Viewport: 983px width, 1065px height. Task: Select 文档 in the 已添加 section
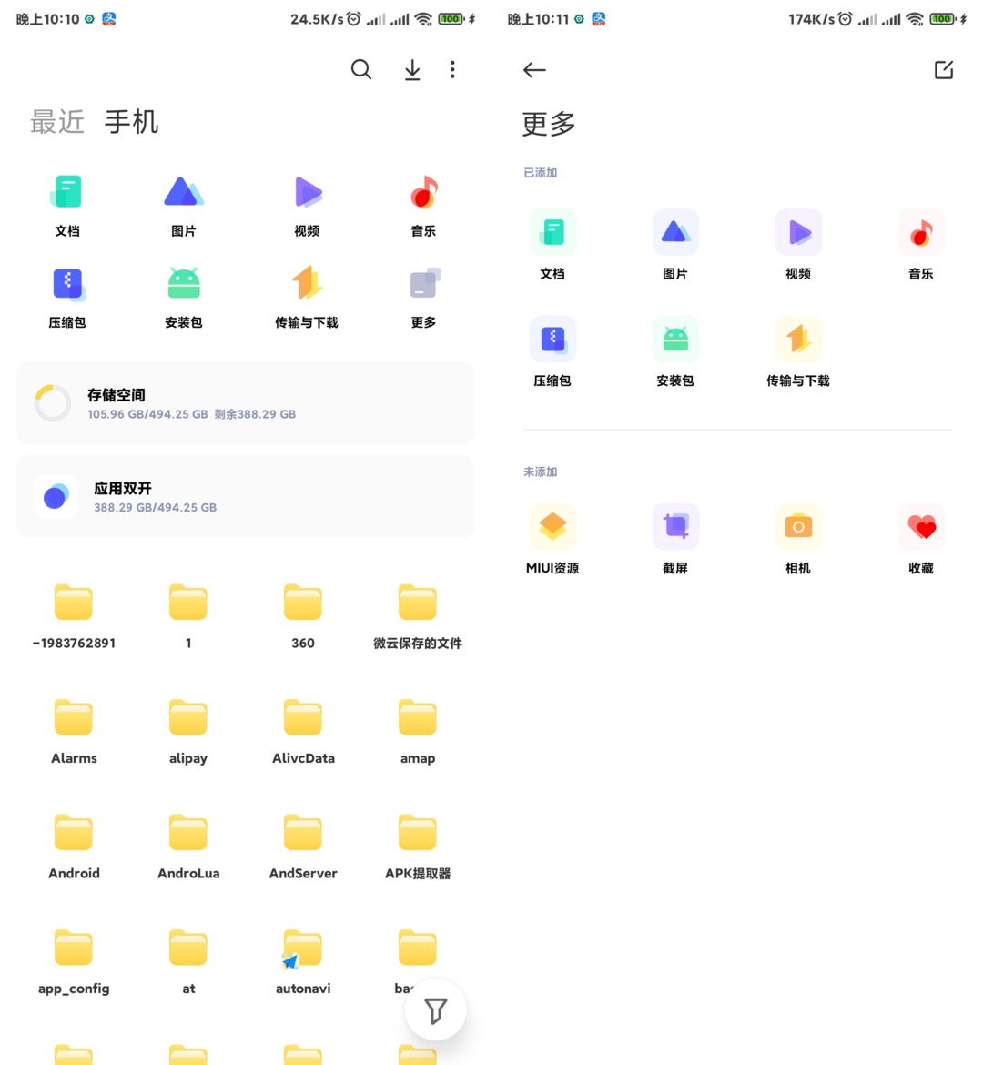(x=552, y=245)
